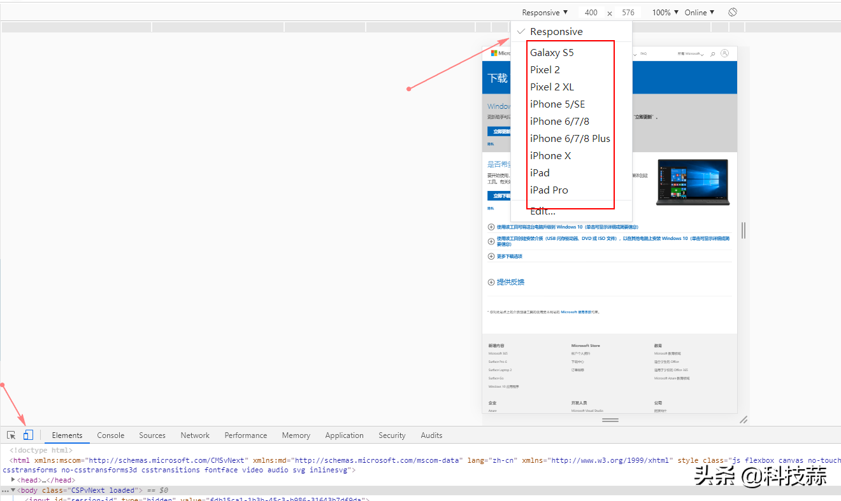The image size is (841, 501).
Task: Expand the Windows 10 upgrade tool plus icon
Action: coord(491,227)
